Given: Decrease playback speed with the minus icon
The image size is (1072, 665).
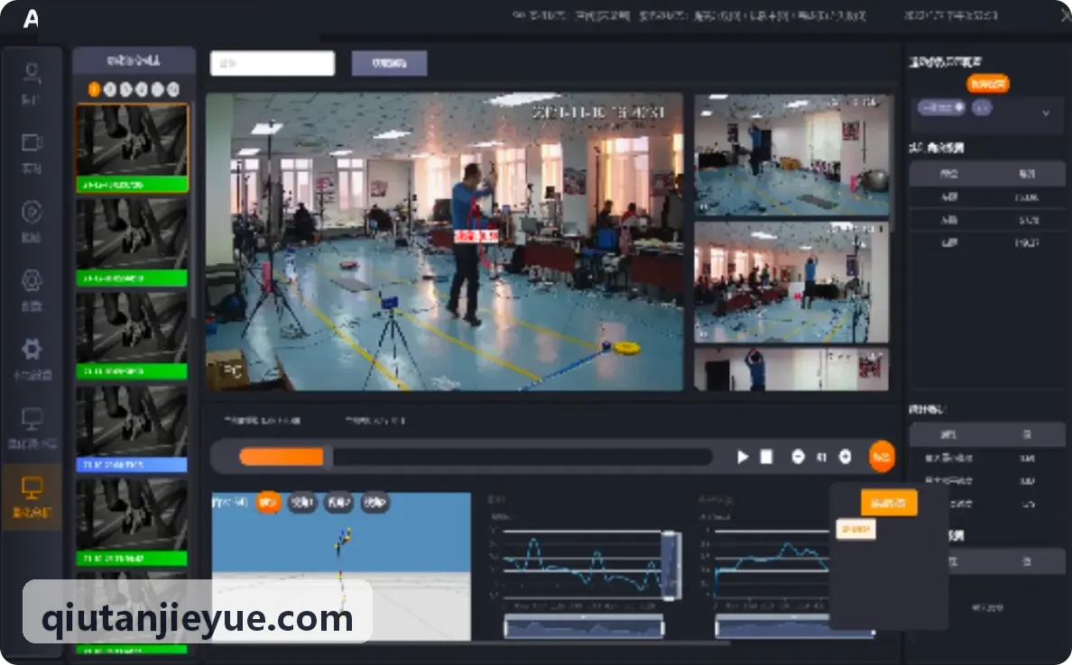Looking at the screenshot, I should (x=798, y=457).
